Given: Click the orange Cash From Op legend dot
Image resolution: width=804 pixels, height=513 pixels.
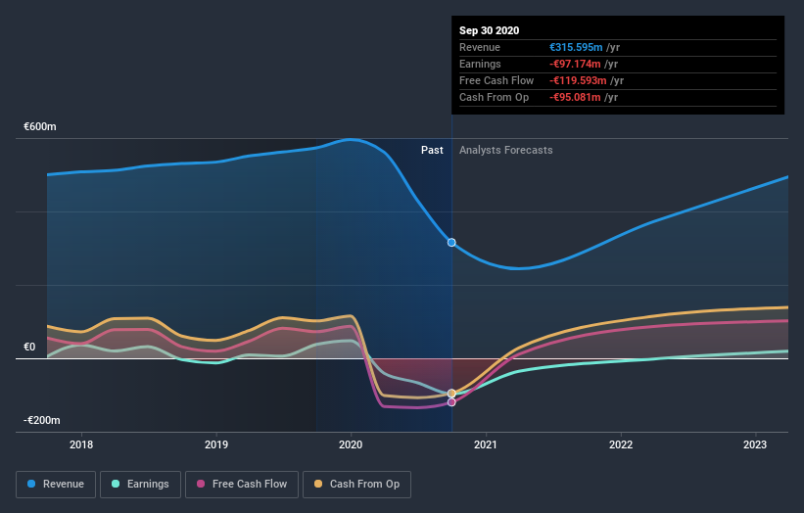Looking at the screenshot, I should (318, 484).
